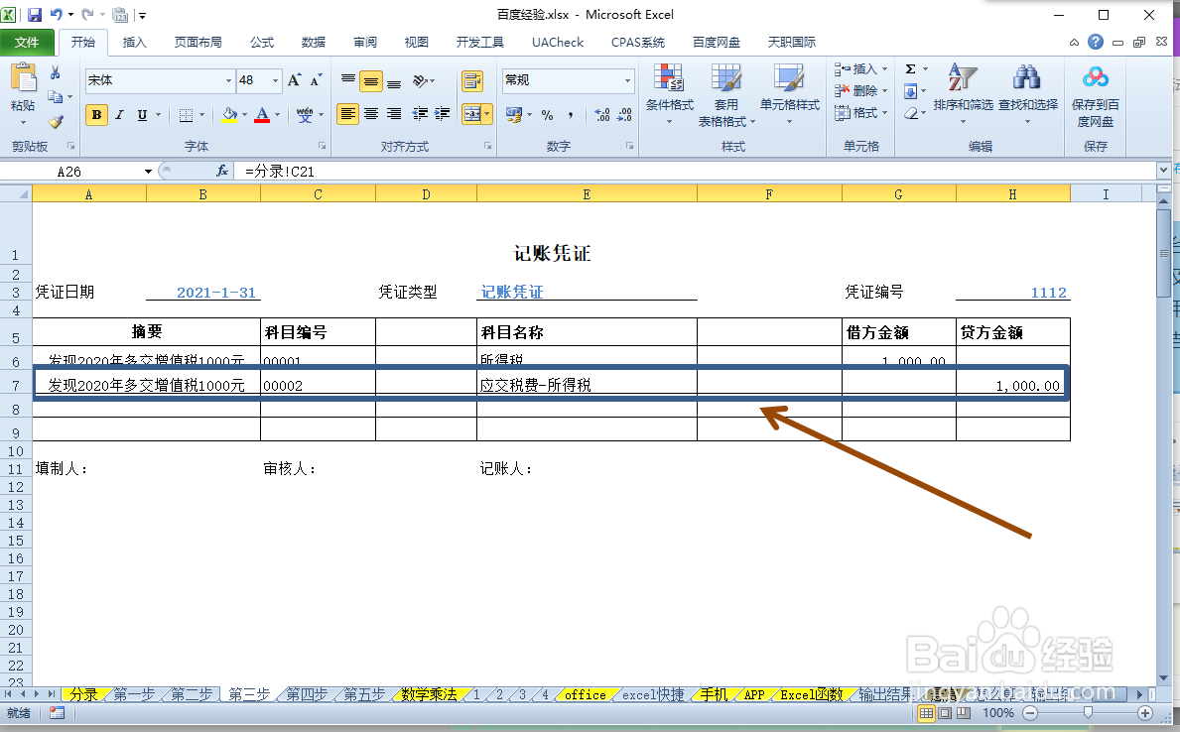
Task: Toggle Merge and Center button
Action: [471, 114]
